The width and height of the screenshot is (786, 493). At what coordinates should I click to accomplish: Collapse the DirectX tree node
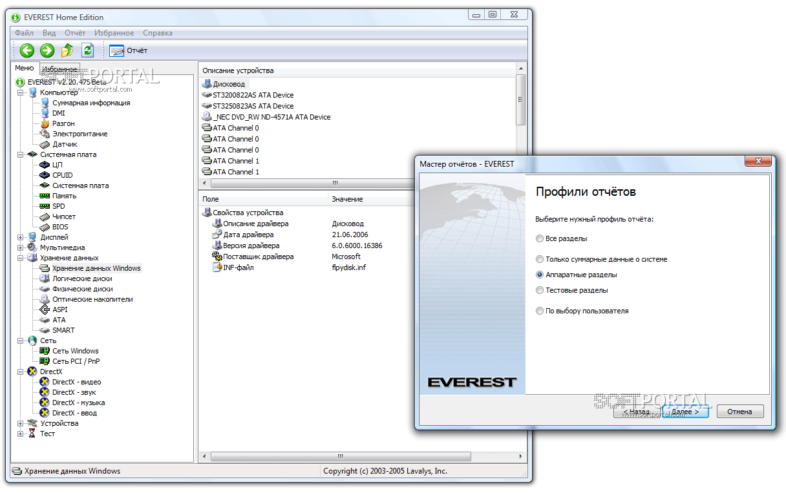[x=21, y=372]
